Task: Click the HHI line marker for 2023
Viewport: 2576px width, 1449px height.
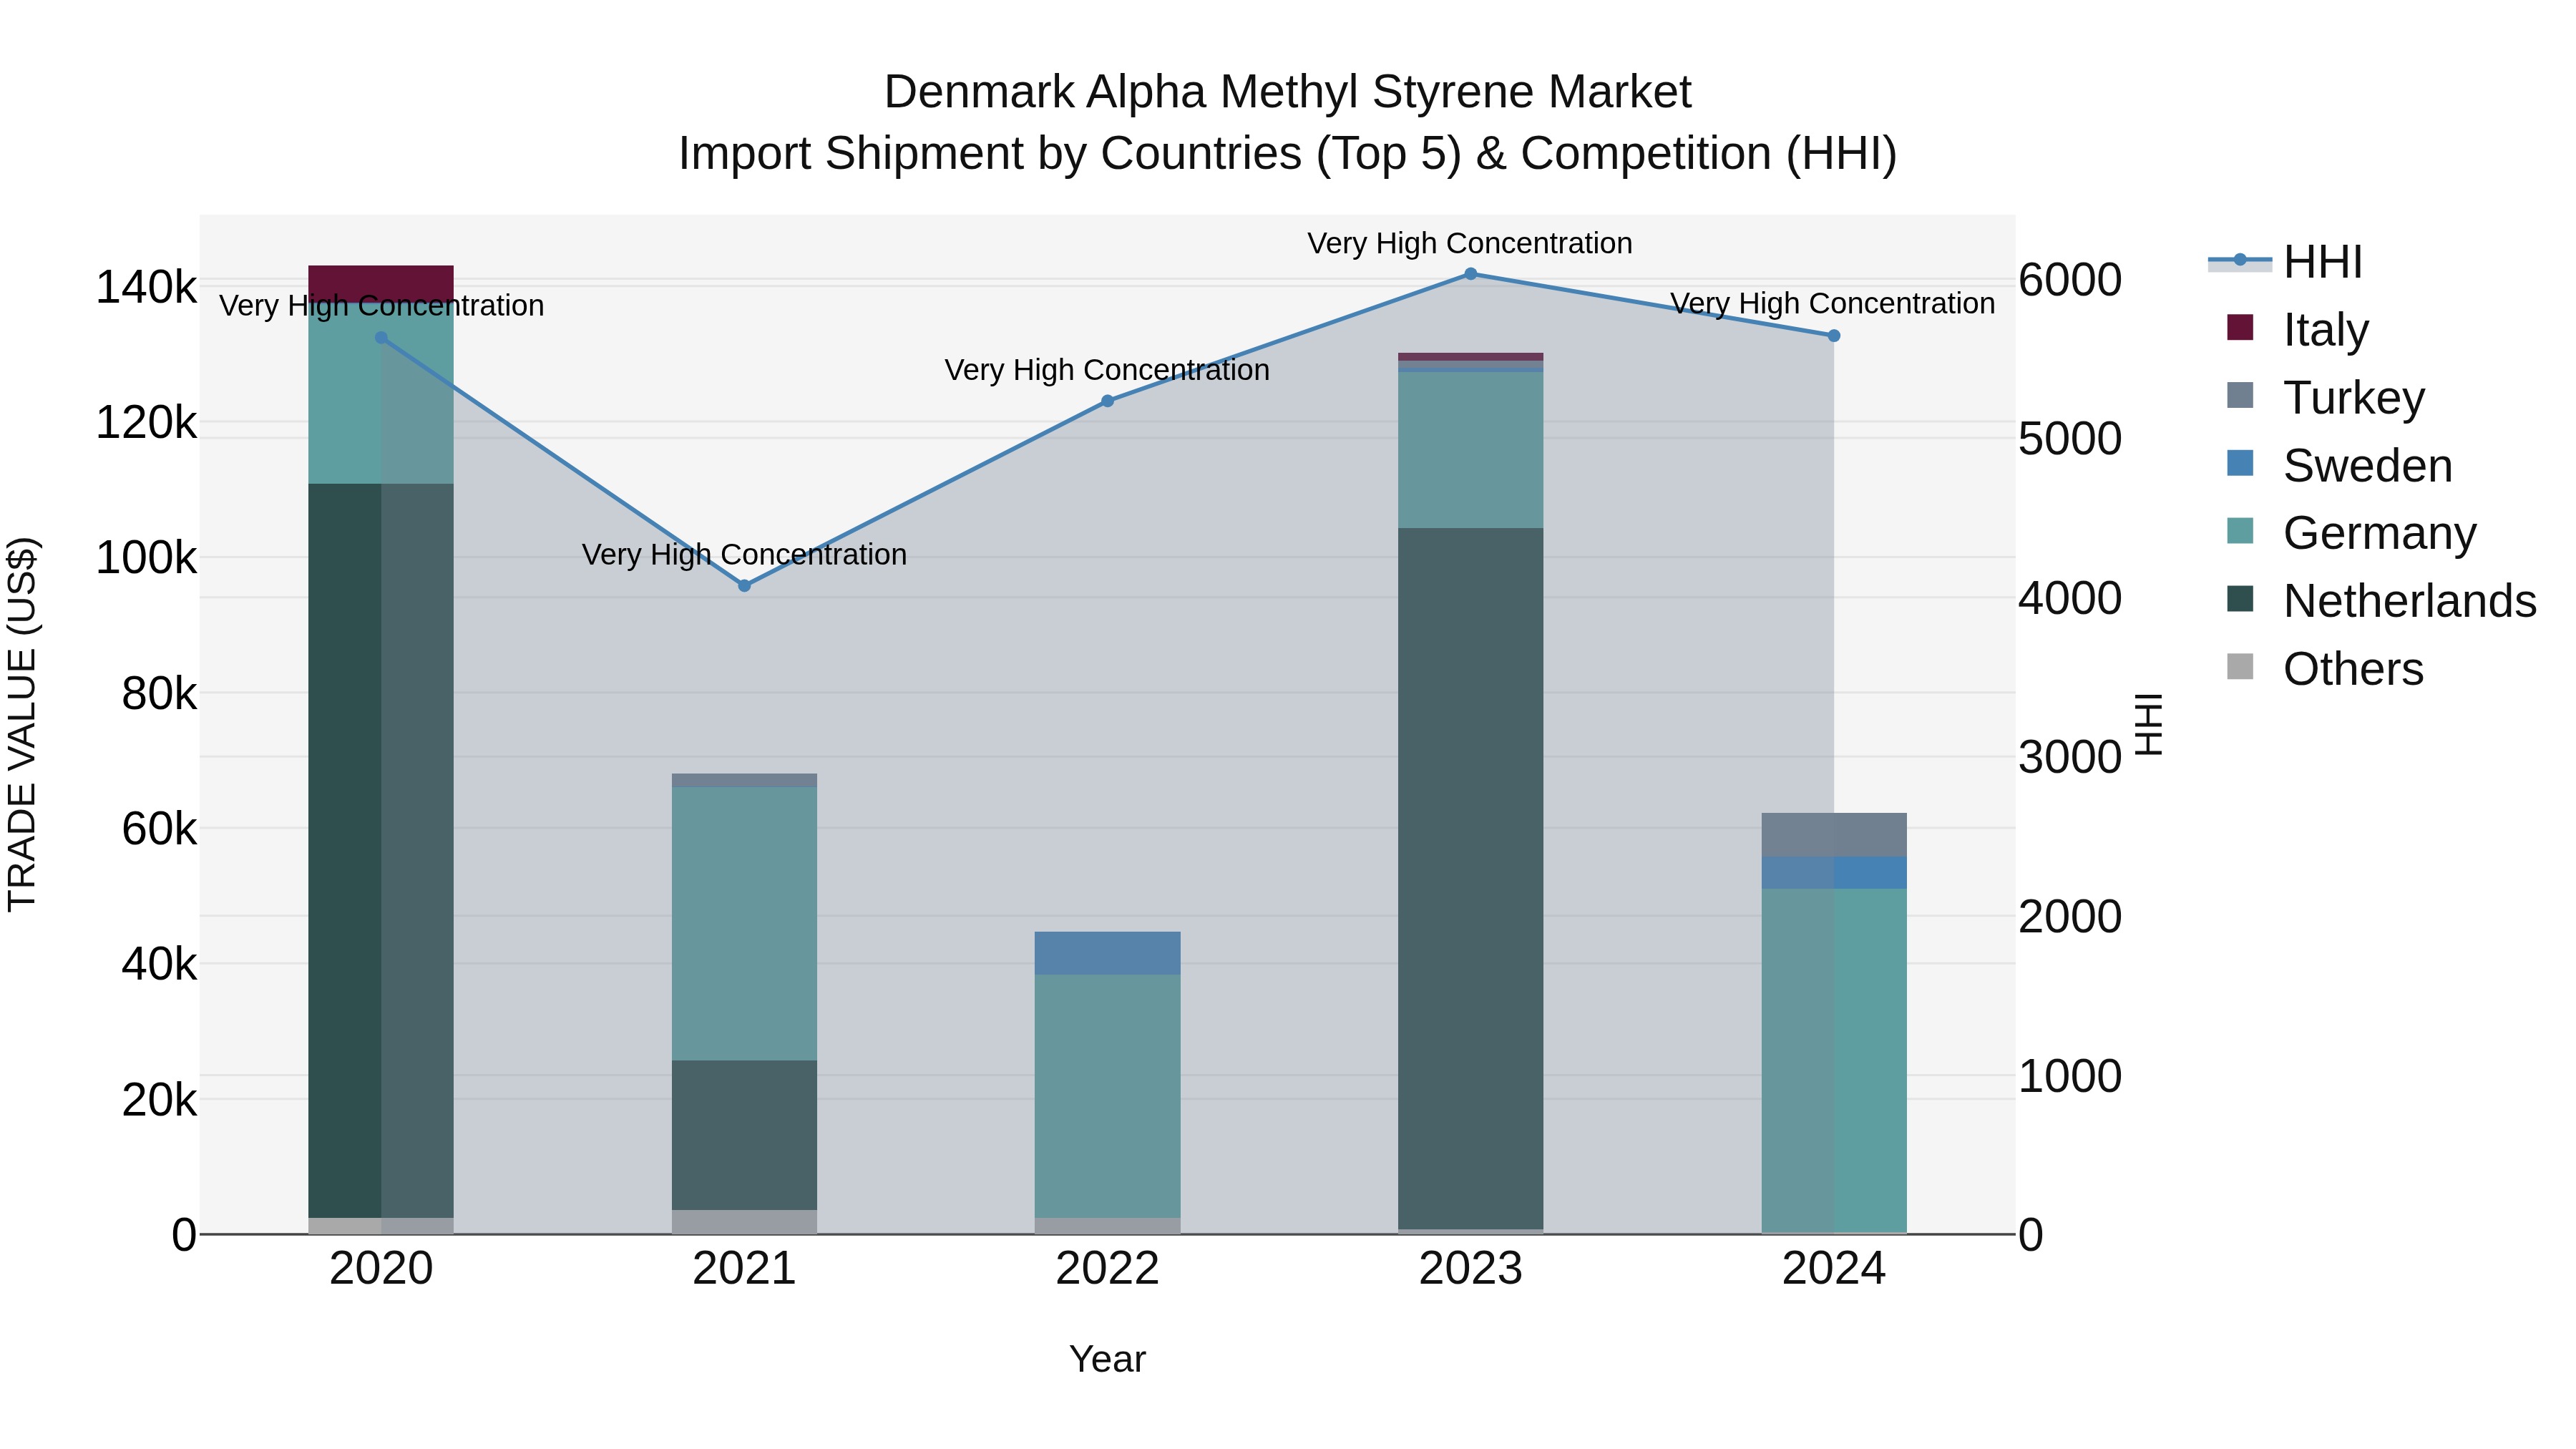Action: coord(1470,273)
